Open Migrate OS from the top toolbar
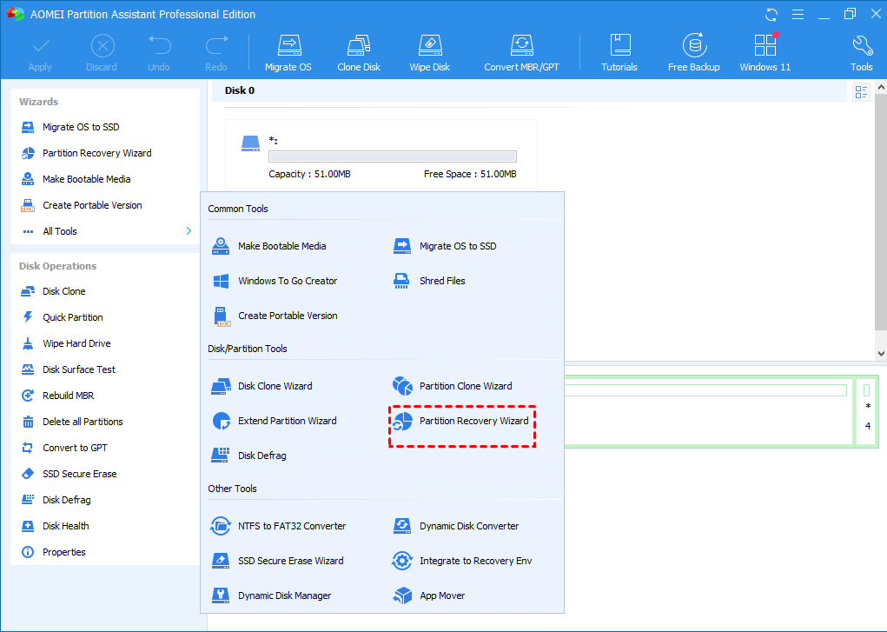 tap(288, 54)
